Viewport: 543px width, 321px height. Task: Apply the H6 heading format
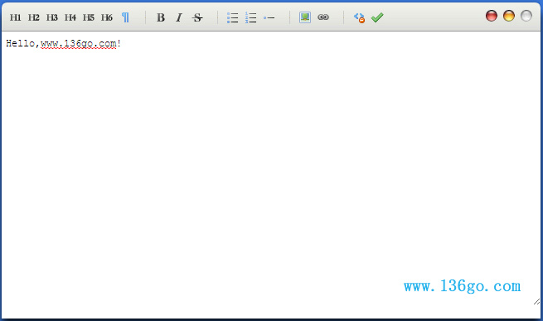pyautogui.click(x=107, y=17)
